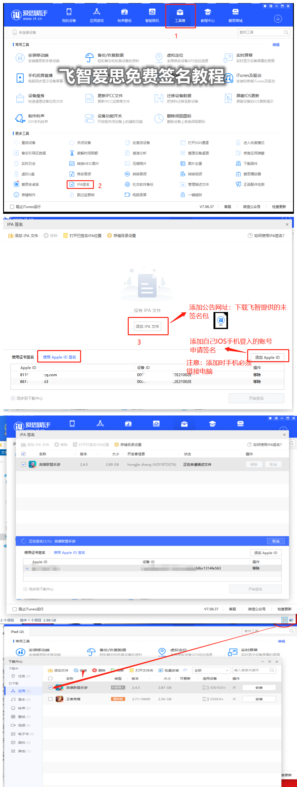Delete 王者荣耀 row using its X icon
This screenshot has width=297, height=787.
coord(234,699)
